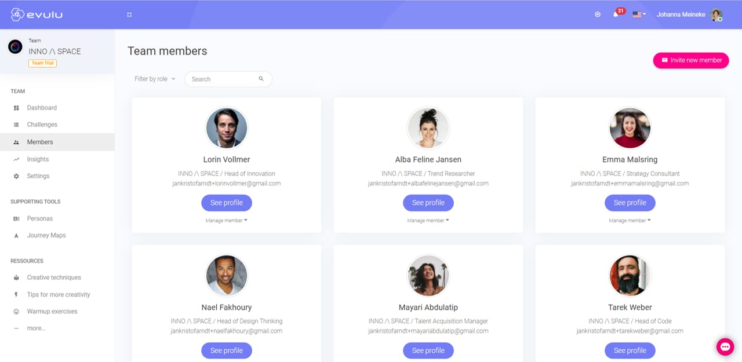This screenshot has width=742, height=362.
Task: Click the INNO SPACE team avatar icon
Action: [15, 47]
